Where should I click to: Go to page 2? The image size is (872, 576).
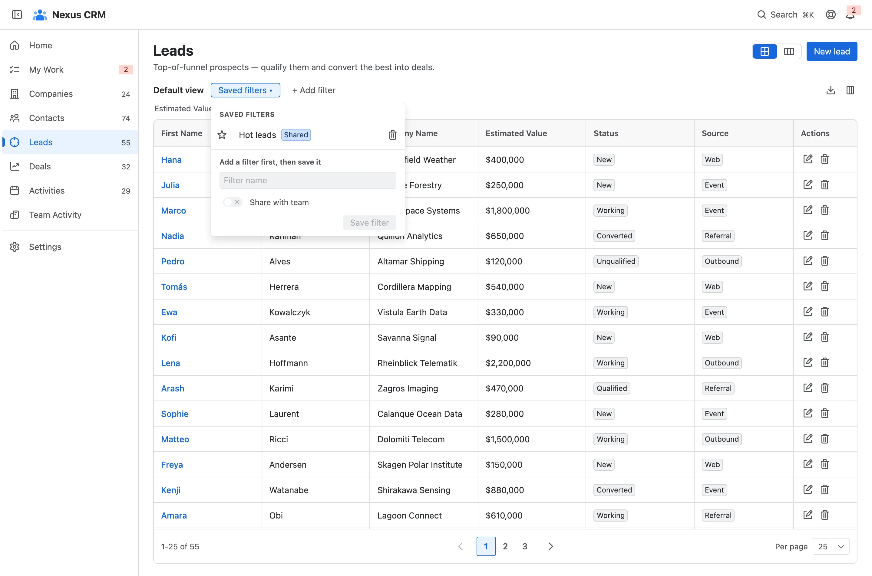(x=505, y=546)
